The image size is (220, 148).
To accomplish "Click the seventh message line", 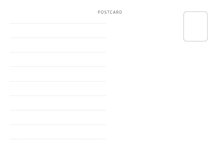I will click(x=58, y=110).
